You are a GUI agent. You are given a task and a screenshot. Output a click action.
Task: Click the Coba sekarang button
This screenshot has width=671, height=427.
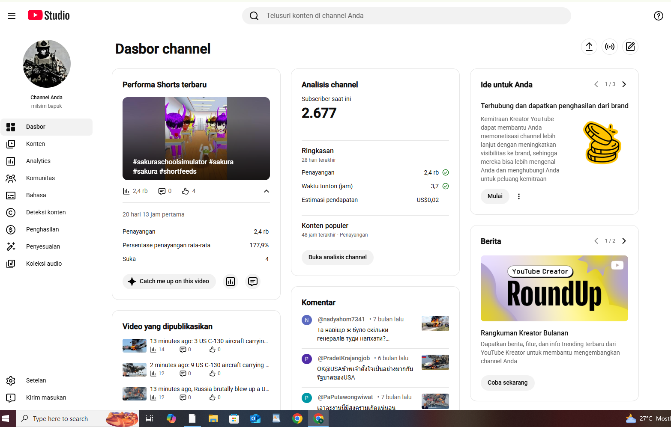tap(508, 383)
